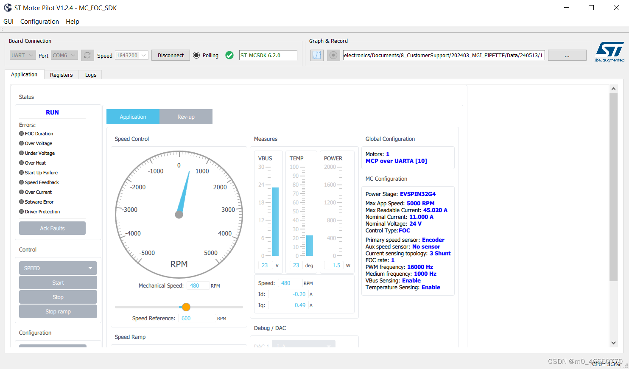Click the RPM speed gauge dial

tap(179, 214)
